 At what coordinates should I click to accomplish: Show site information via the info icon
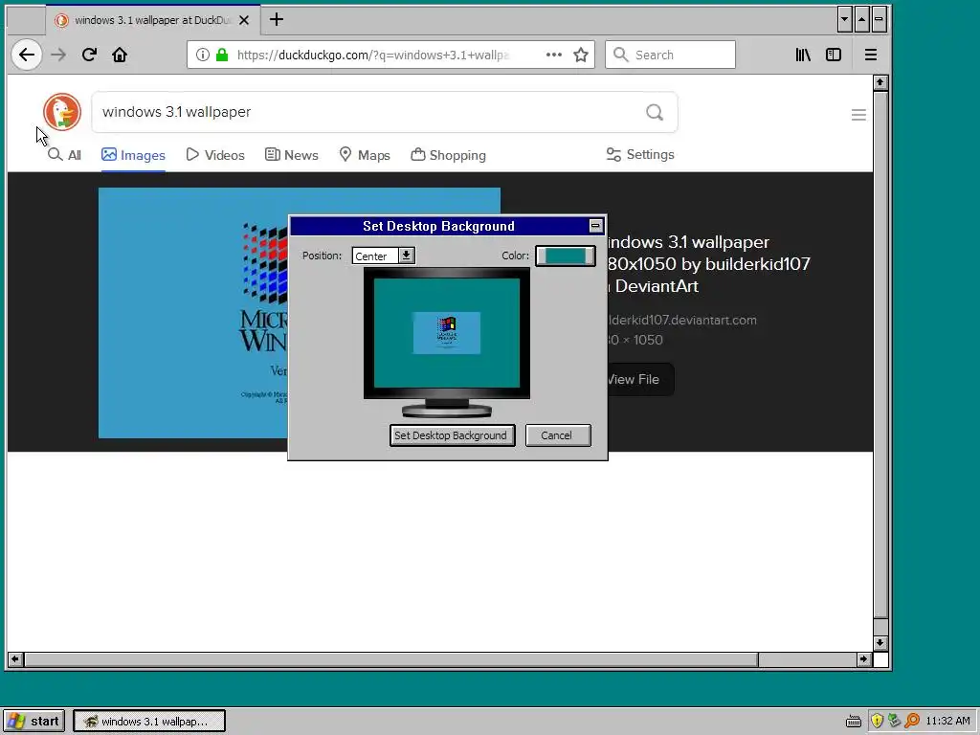203,55
